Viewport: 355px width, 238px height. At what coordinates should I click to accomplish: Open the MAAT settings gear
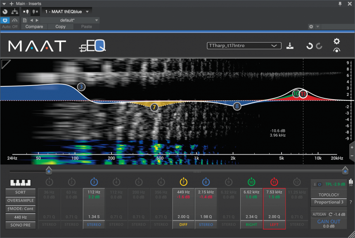click(337, 41)
